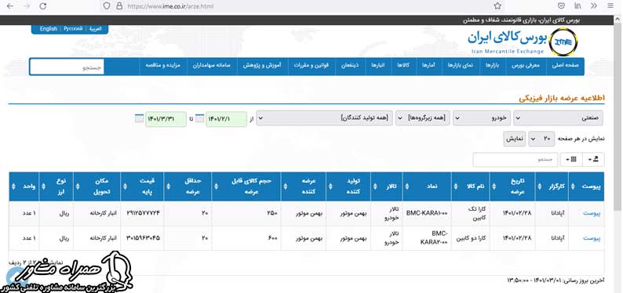
Task: Sort the table by عرضه کننده column
Action: click(x=304, y=186)
